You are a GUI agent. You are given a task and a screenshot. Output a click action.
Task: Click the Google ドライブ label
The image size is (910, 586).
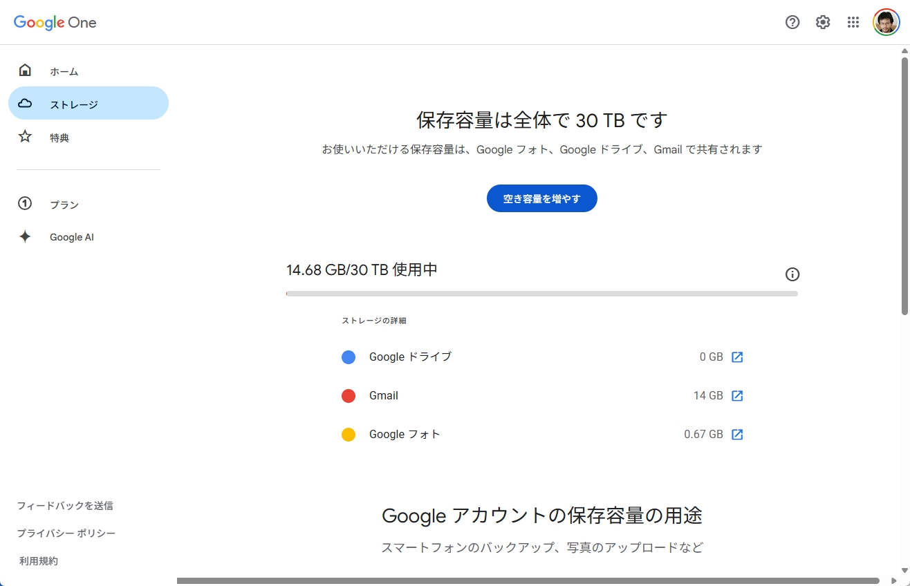tap(410, 357)
